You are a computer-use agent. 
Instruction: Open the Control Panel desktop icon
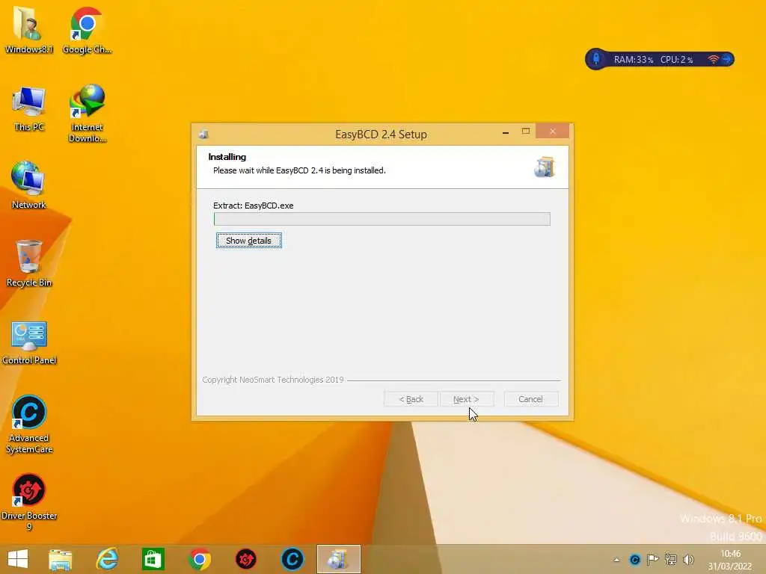click(x=29, y=342)
